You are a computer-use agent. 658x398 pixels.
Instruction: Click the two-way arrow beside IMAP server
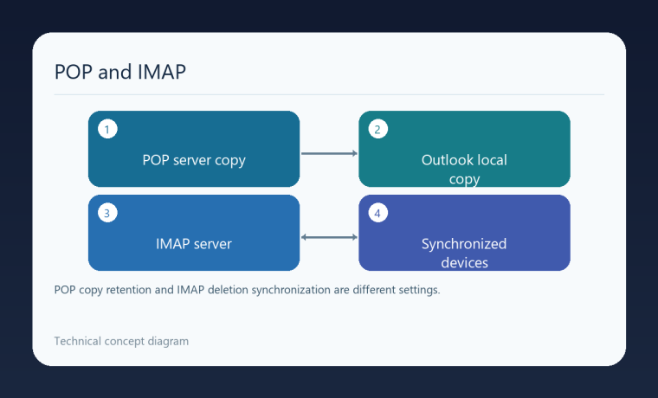coord(329,237)
